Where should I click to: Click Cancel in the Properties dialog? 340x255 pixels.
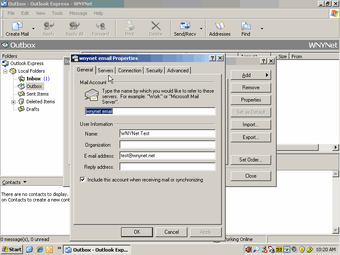coord(172,232)
